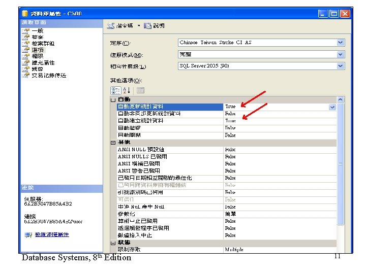Screen dimensions: 366x274
Task: Click the 檢視連接屬性 link
Action: [x=52, y=234]
